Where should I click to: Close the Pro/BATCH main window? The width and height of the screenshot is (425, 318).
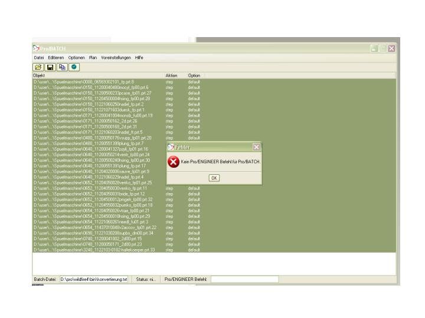(x=391, y=48)
